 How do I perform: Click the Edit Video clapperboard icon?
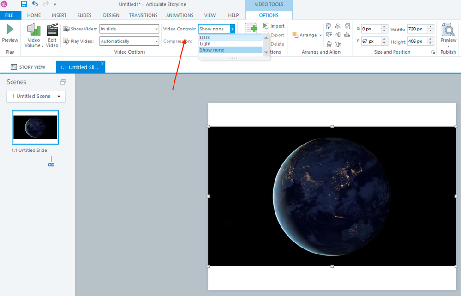point(53,30)
